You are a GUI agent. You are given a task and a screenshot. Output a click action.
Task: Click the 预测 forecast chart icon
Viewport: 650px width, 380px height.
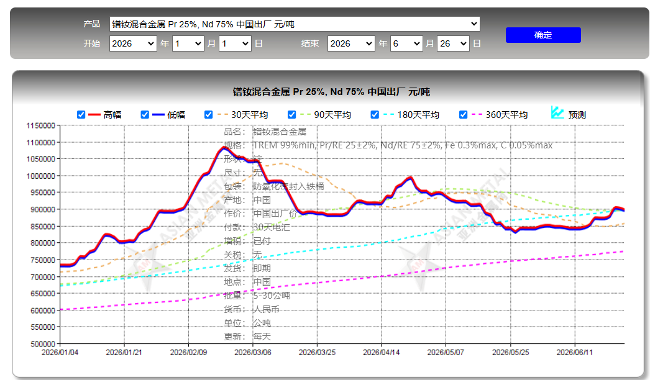tap(557, 113)
